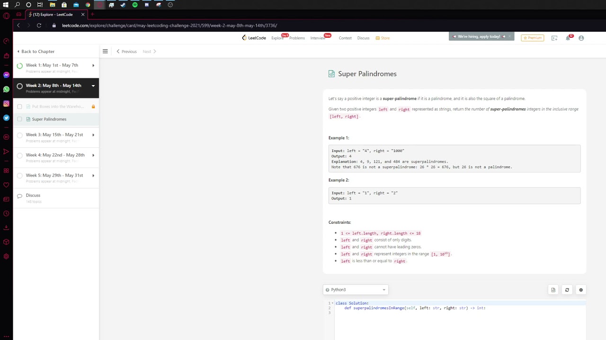Click the Premium button
Viewport: 606px width, 340px height.
pyautogui.click(x=532, y=38)
